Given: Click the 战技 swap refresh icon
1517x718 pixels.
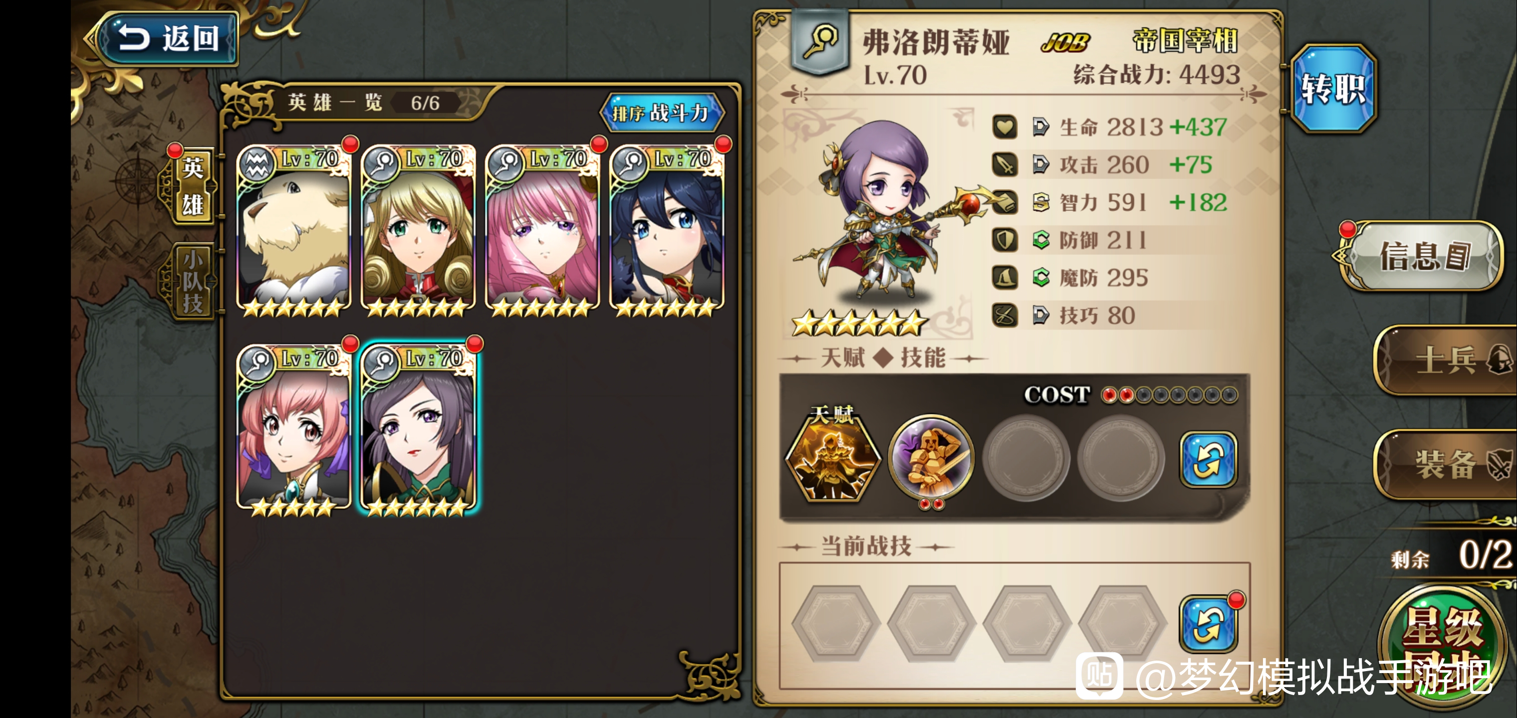Looking at the screenshot, I should pos(1209,624).
